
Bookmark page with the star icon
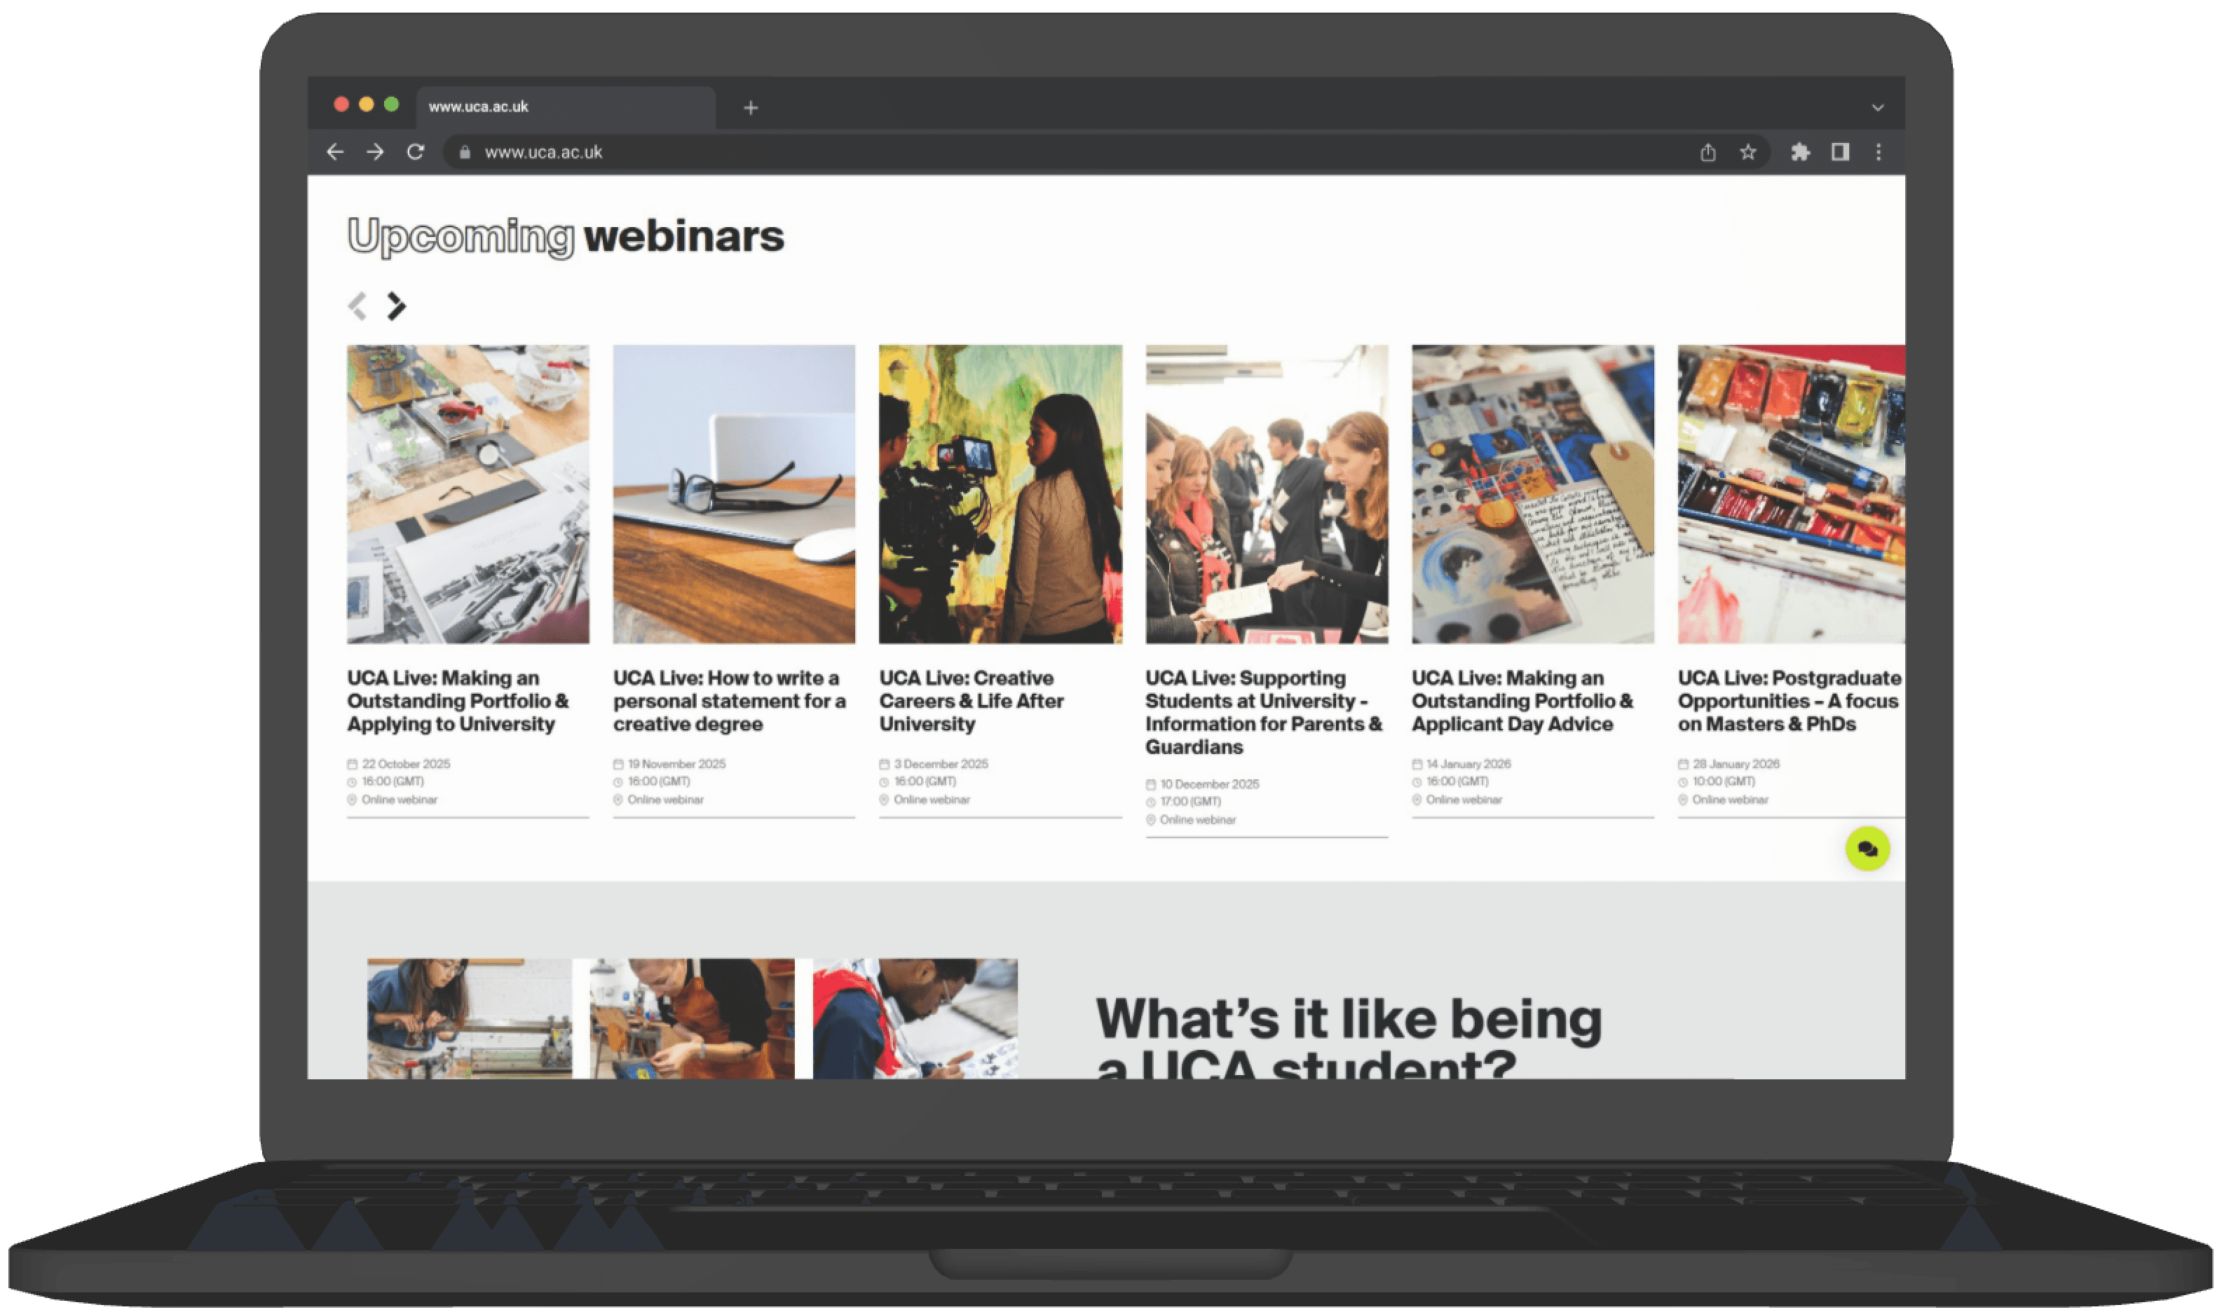click(x=1748, y=152)
